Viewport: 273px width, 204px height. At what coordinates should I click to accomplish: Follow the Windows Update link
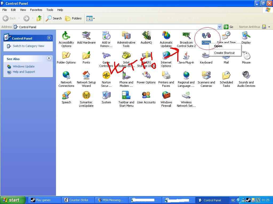pyautogui.click(x=23, y=66)
